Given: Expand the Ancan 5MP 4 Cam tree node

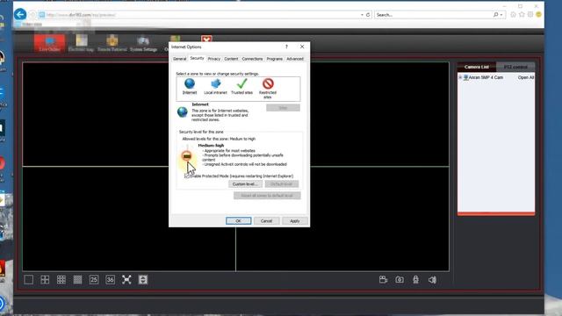Looking at the screenshot, I should click(460, 77).
